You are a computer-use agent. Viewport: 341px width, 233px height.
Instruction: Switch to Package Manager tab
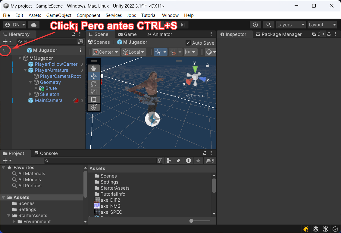pos(279,34)
